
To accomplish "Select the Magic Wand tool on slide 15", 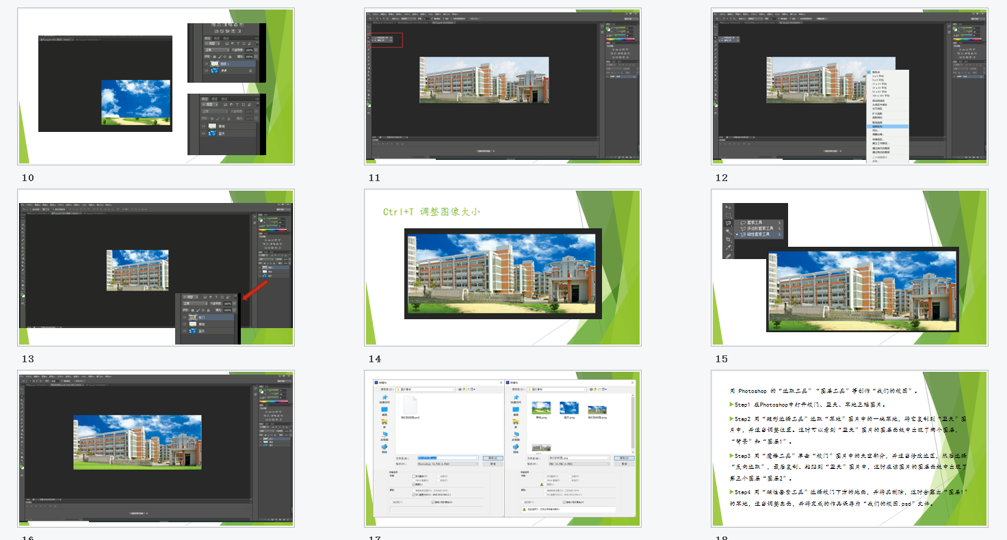I will (729, 232).
